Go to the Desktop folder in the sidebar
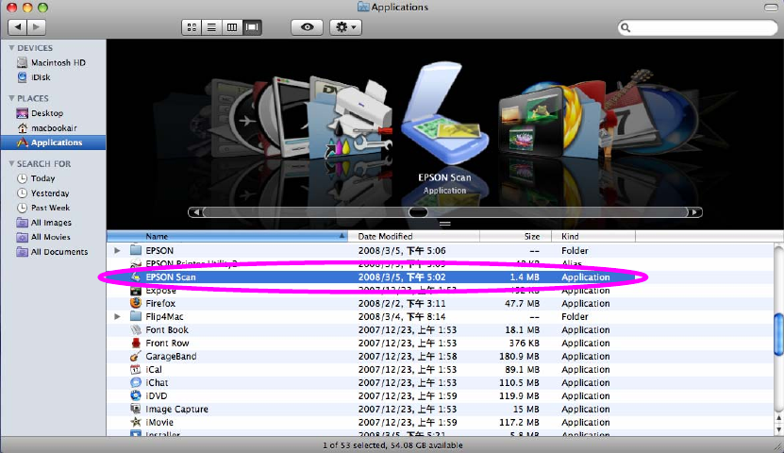Screen dimensions: 784x453 click(47, 113)
